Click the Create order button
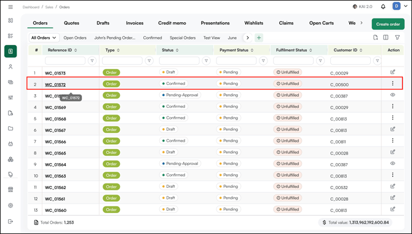Viewport: 412px width, 234px height. [x=388, y=24]
